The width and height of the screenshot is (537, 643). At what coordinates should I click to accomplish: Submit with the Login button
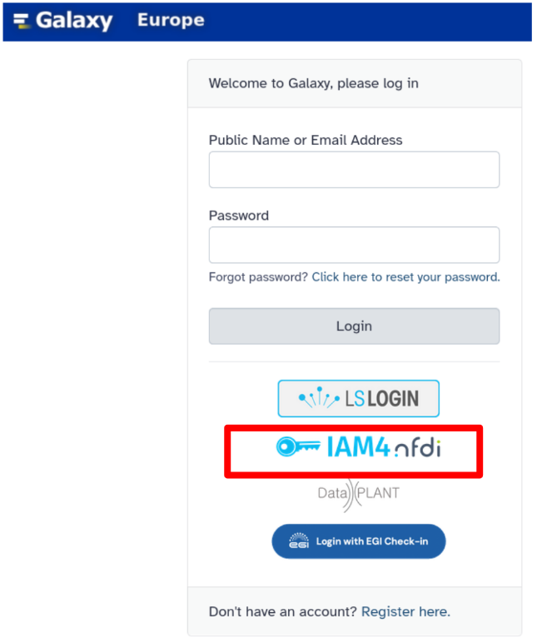coord(354,326)
